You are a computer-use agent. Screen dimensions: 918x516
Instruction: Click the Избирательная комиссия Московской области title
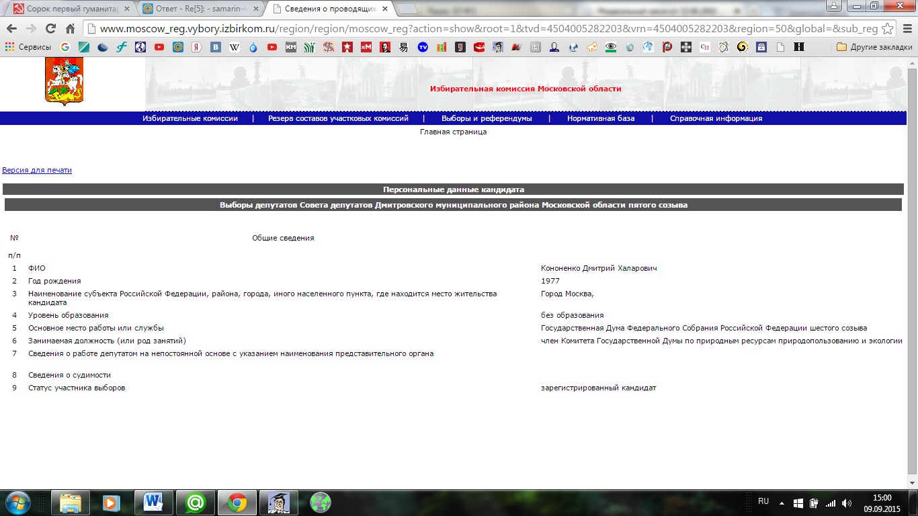pyautogui.click(x=526, y=89)
